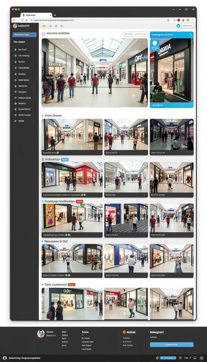Toggle the sixth sidebar checkbox

click(15, 80)
